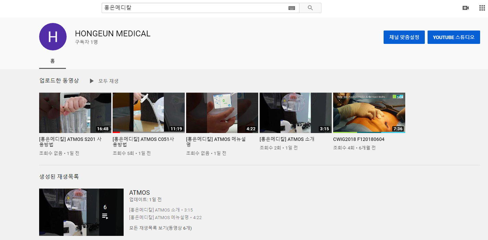488x240 pixels.
Task: Click the 4:22 duration badge
Action: 251,129
